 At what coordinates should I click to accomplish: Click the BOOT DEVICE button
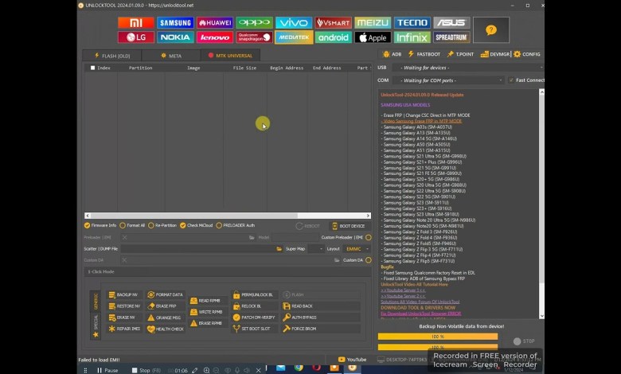(x=349, y=226)
